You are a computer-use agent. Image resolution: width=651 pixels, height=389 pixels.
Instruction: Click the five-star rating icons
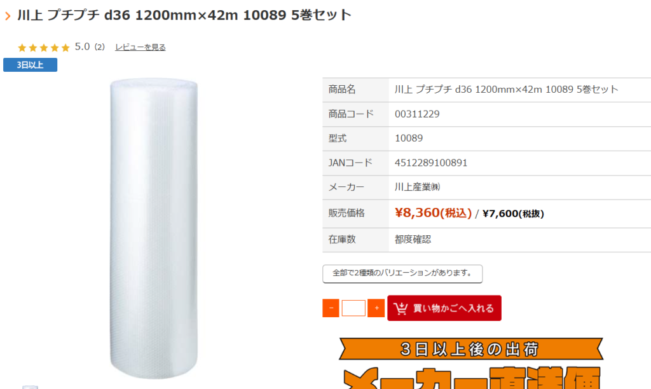click(x=44, y=48)
